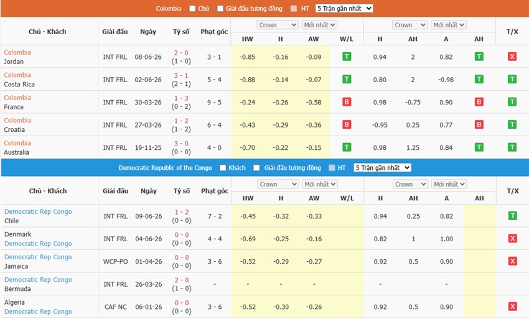Open second Mới nhất dropdown above Colombia AH columns
The height and width of the screenshot is (319, 529).
(448, 25)
